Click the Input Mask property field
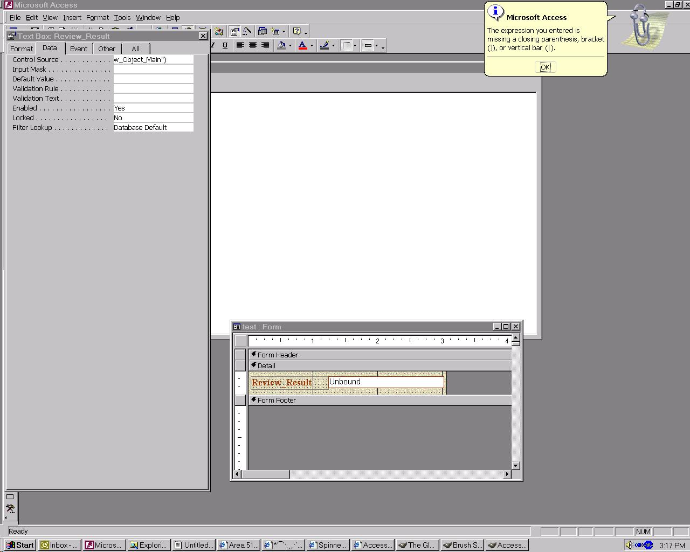Screen dimensions: 690x552 coord(153,70)
